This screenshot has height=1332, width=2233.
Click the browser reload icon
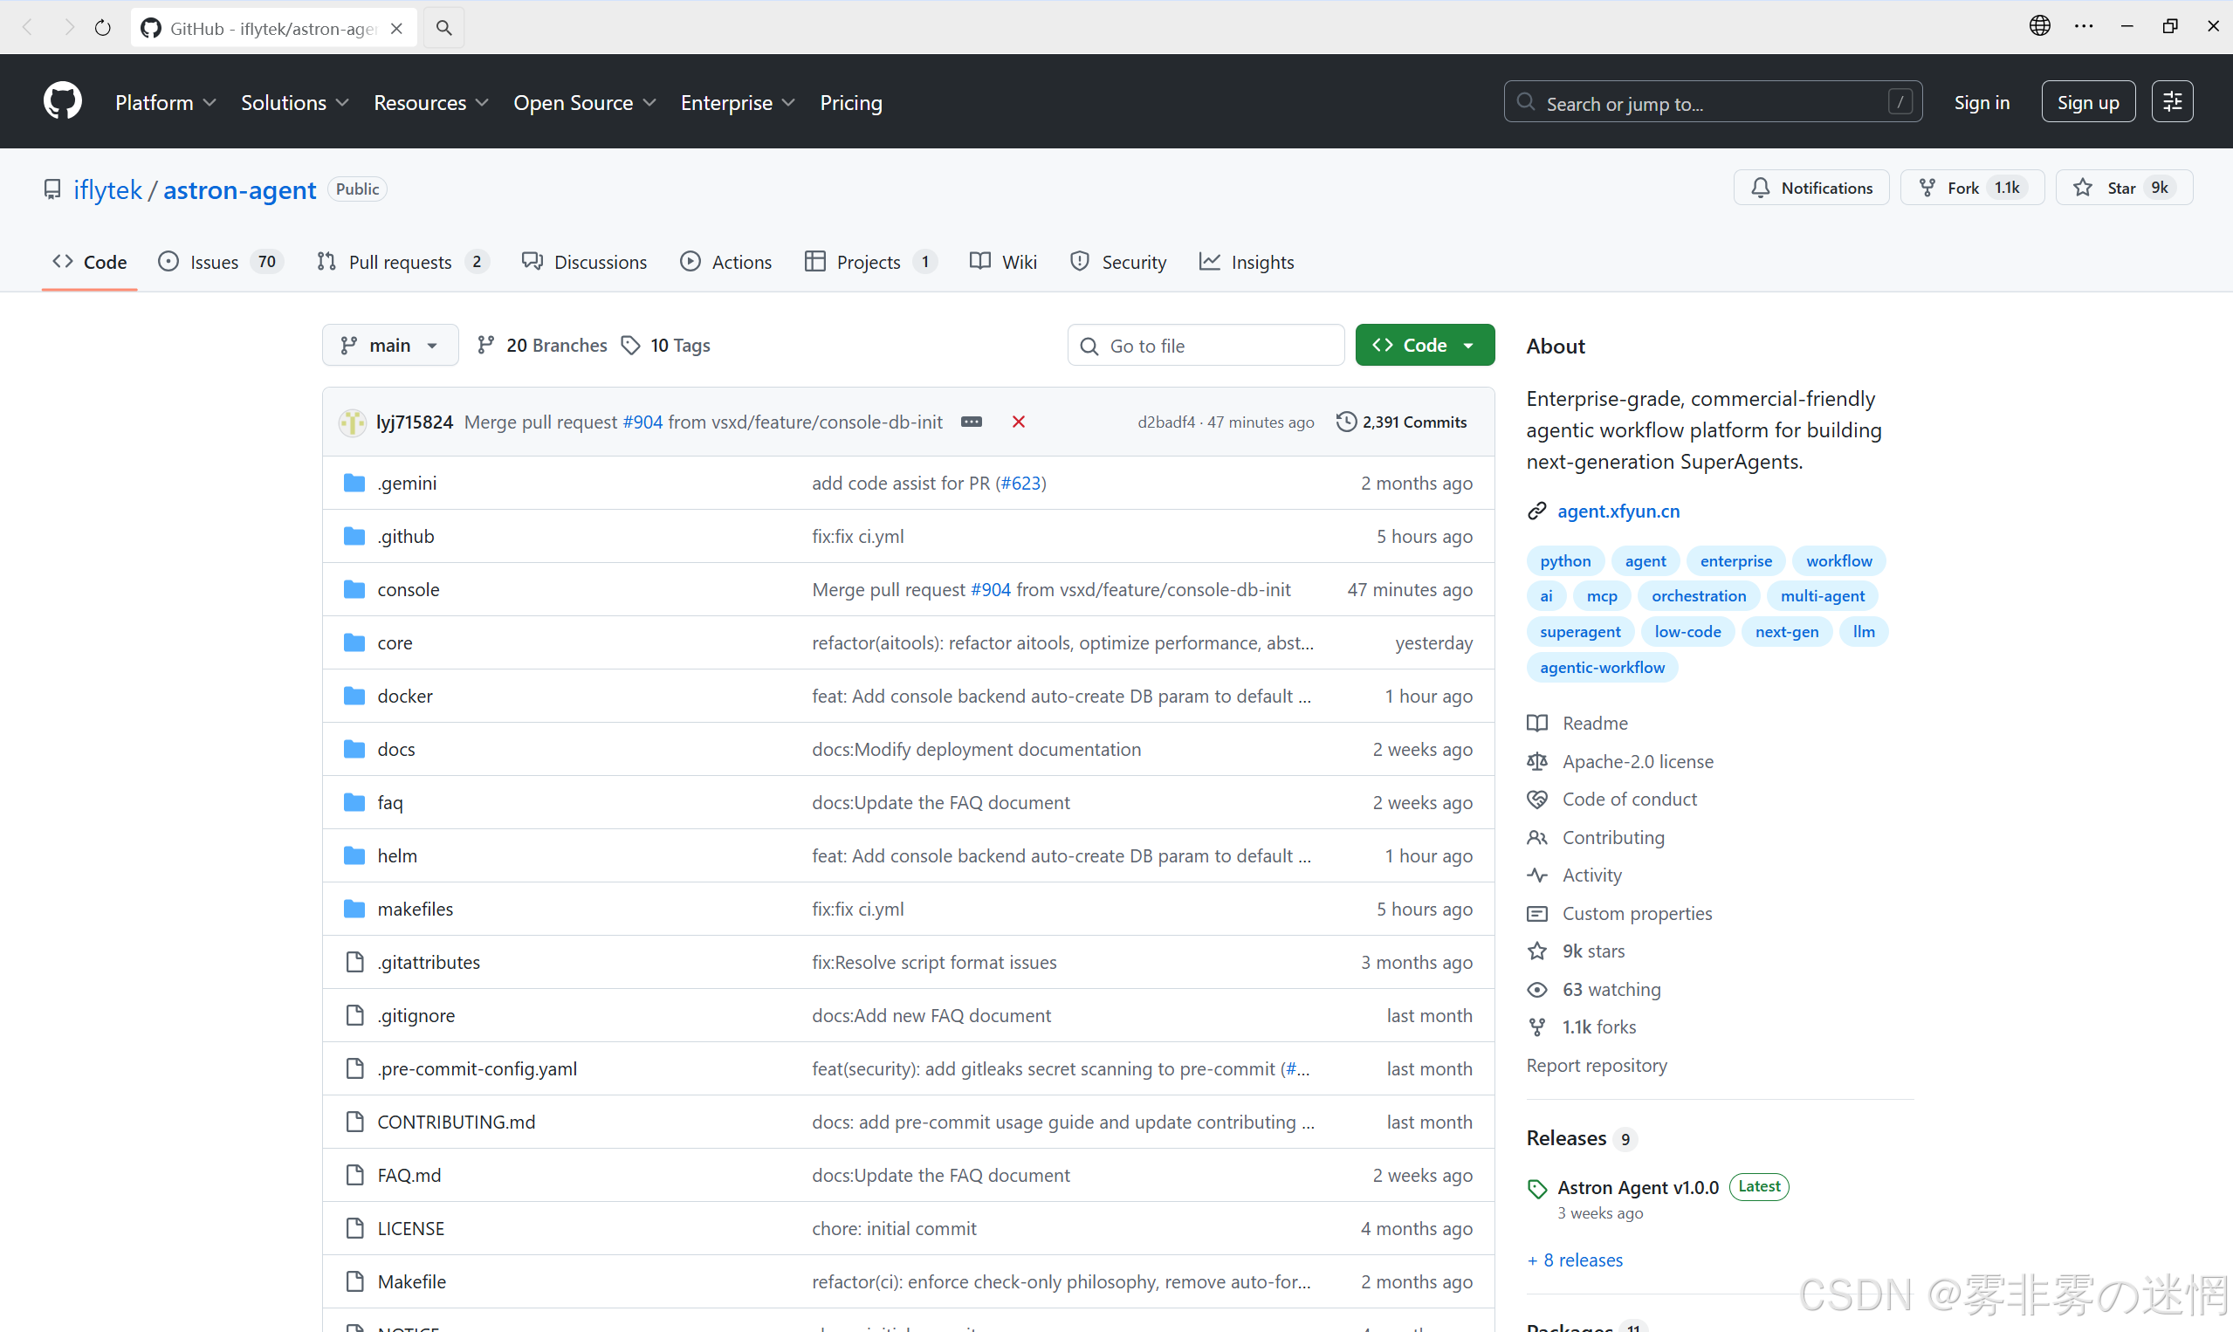tap(103, 28)
